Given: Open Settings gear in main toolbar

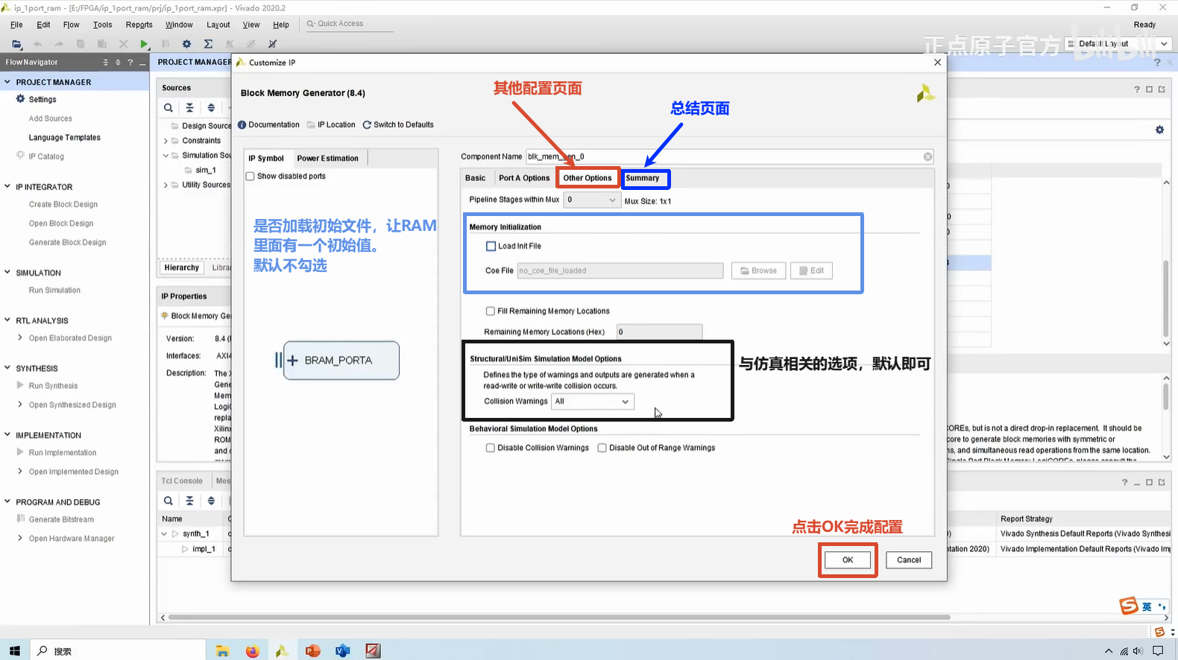Looking at the screenshot, I should 186,44.
